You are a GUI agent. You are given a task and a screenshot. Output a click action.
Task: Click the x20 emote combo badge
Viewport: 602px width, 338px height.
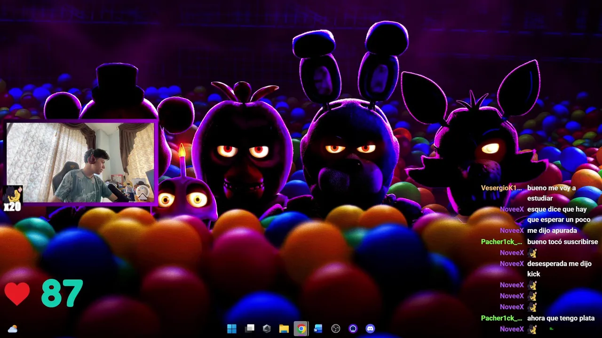point(12,199)
